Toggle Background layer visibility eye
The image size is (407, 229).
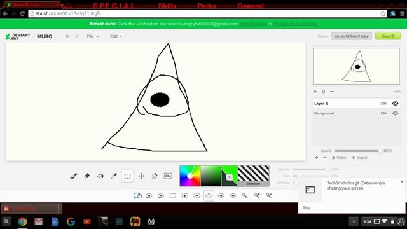[x=396, y=113]
